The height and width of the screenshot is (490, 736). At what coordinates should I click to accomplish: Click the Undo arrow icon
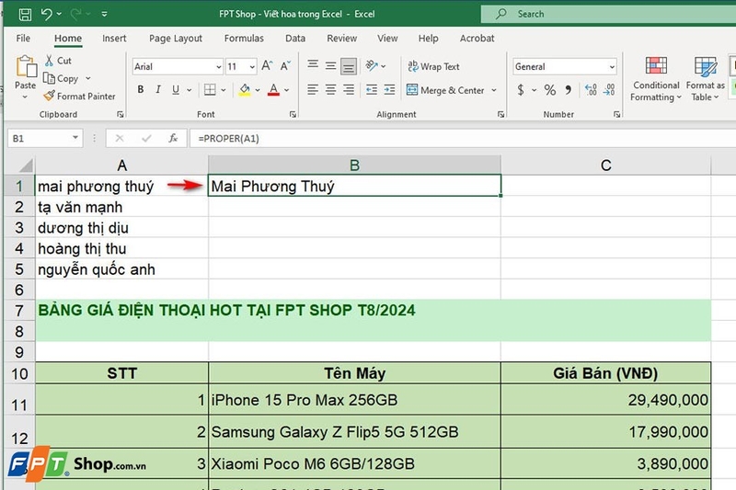tap(47, 14)
